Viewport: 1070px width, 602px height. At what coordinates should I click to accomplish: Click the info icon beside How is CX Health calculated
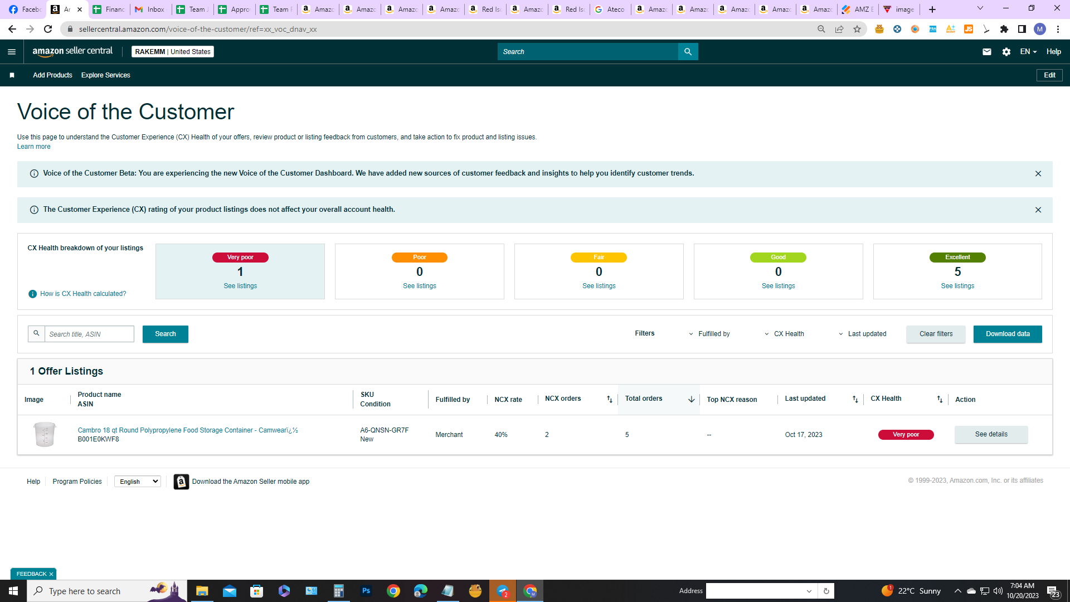click(32, 294)
